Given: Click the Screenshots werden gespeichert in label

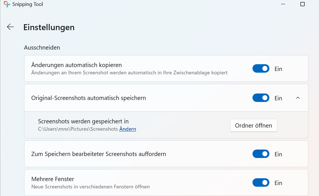Looking at the screenshot, I should click(x=83, y=121).
